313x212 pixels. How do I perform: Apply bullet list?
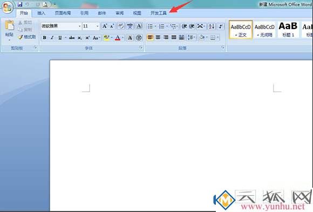pyautogui.click(x=150, y=26)
